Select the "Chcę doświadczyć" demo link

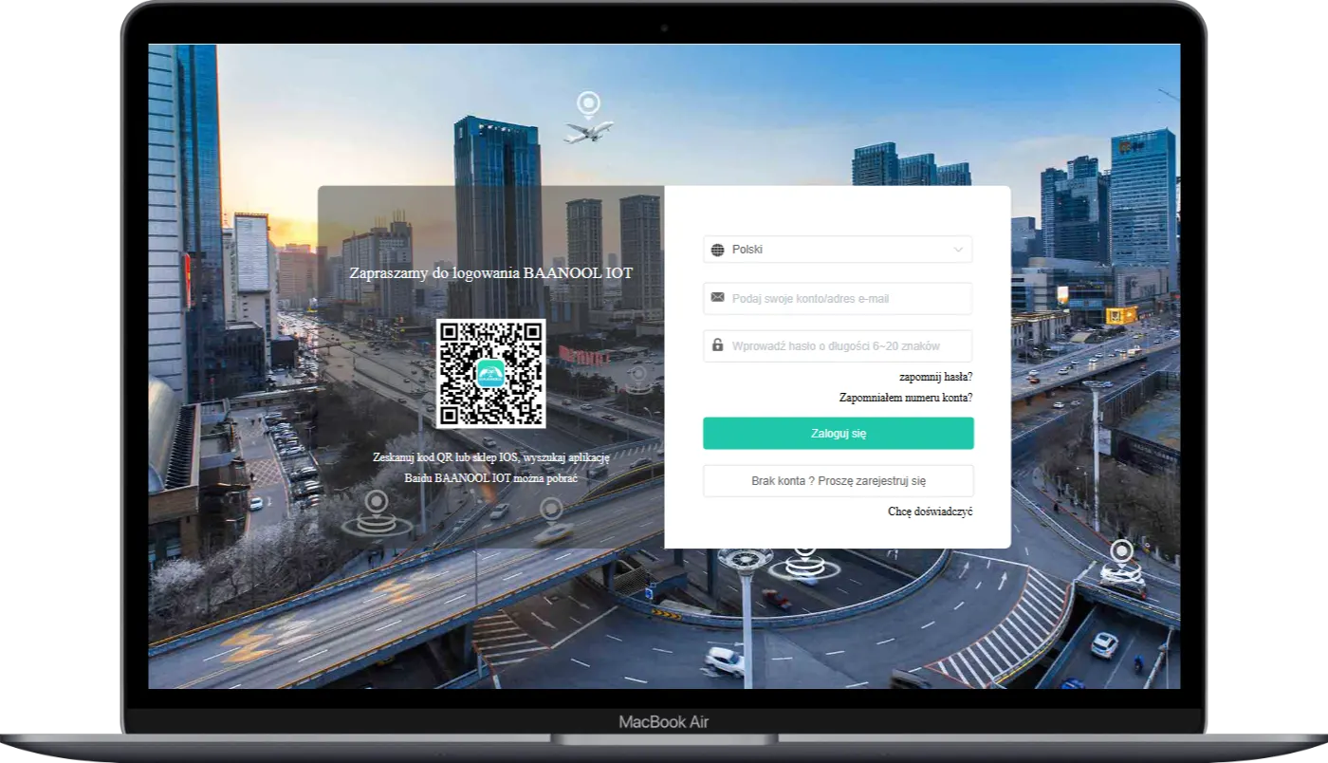click(x=930, y=512)
